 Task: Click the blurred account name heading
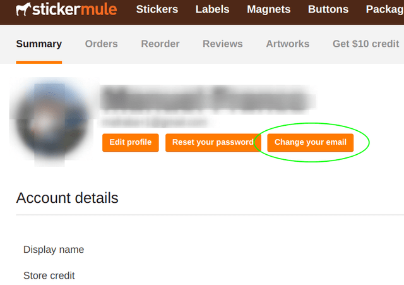click(x=207, y=99)
